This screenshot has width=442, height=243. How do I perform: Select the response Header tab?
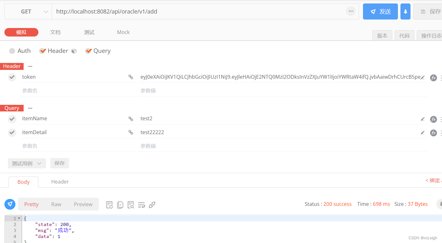pos(60,182)
